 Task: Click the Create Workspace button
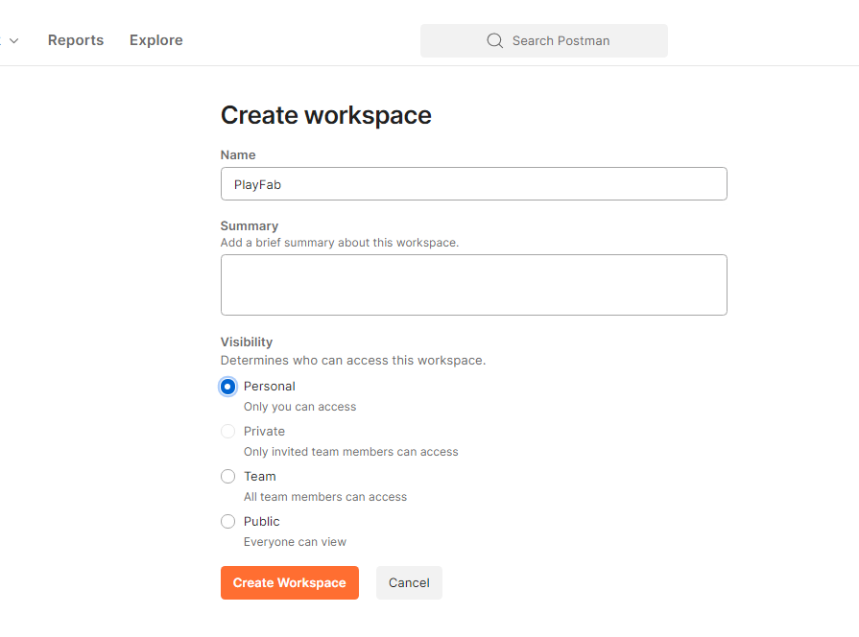[x=289, y=582]
